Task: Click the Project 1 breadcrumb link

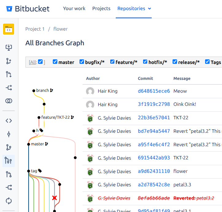Action: (x=35, y=29)
